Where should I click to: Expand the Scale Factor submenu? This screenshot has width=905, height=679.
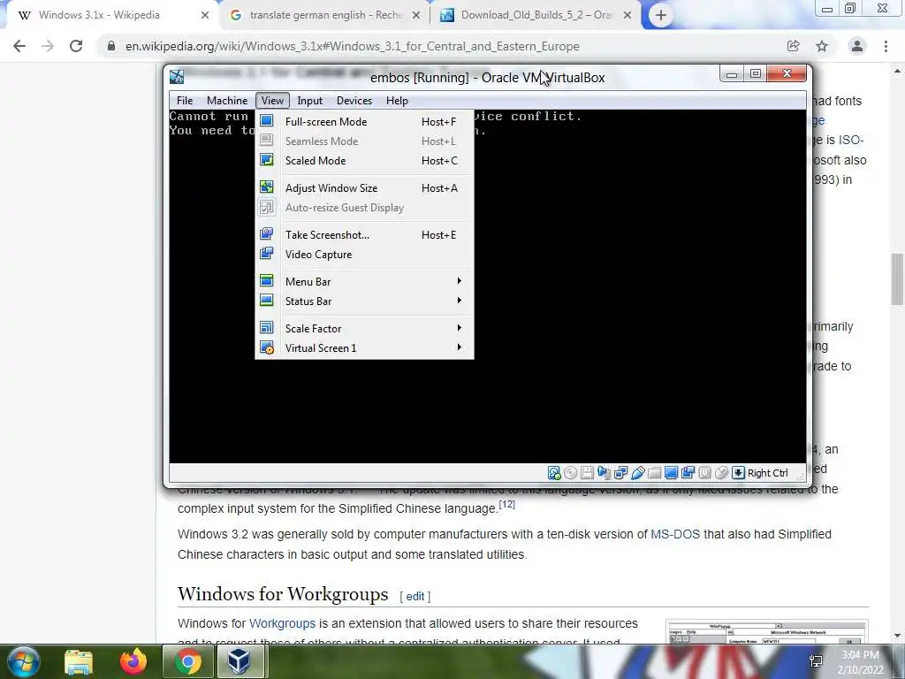coord(364,328)
